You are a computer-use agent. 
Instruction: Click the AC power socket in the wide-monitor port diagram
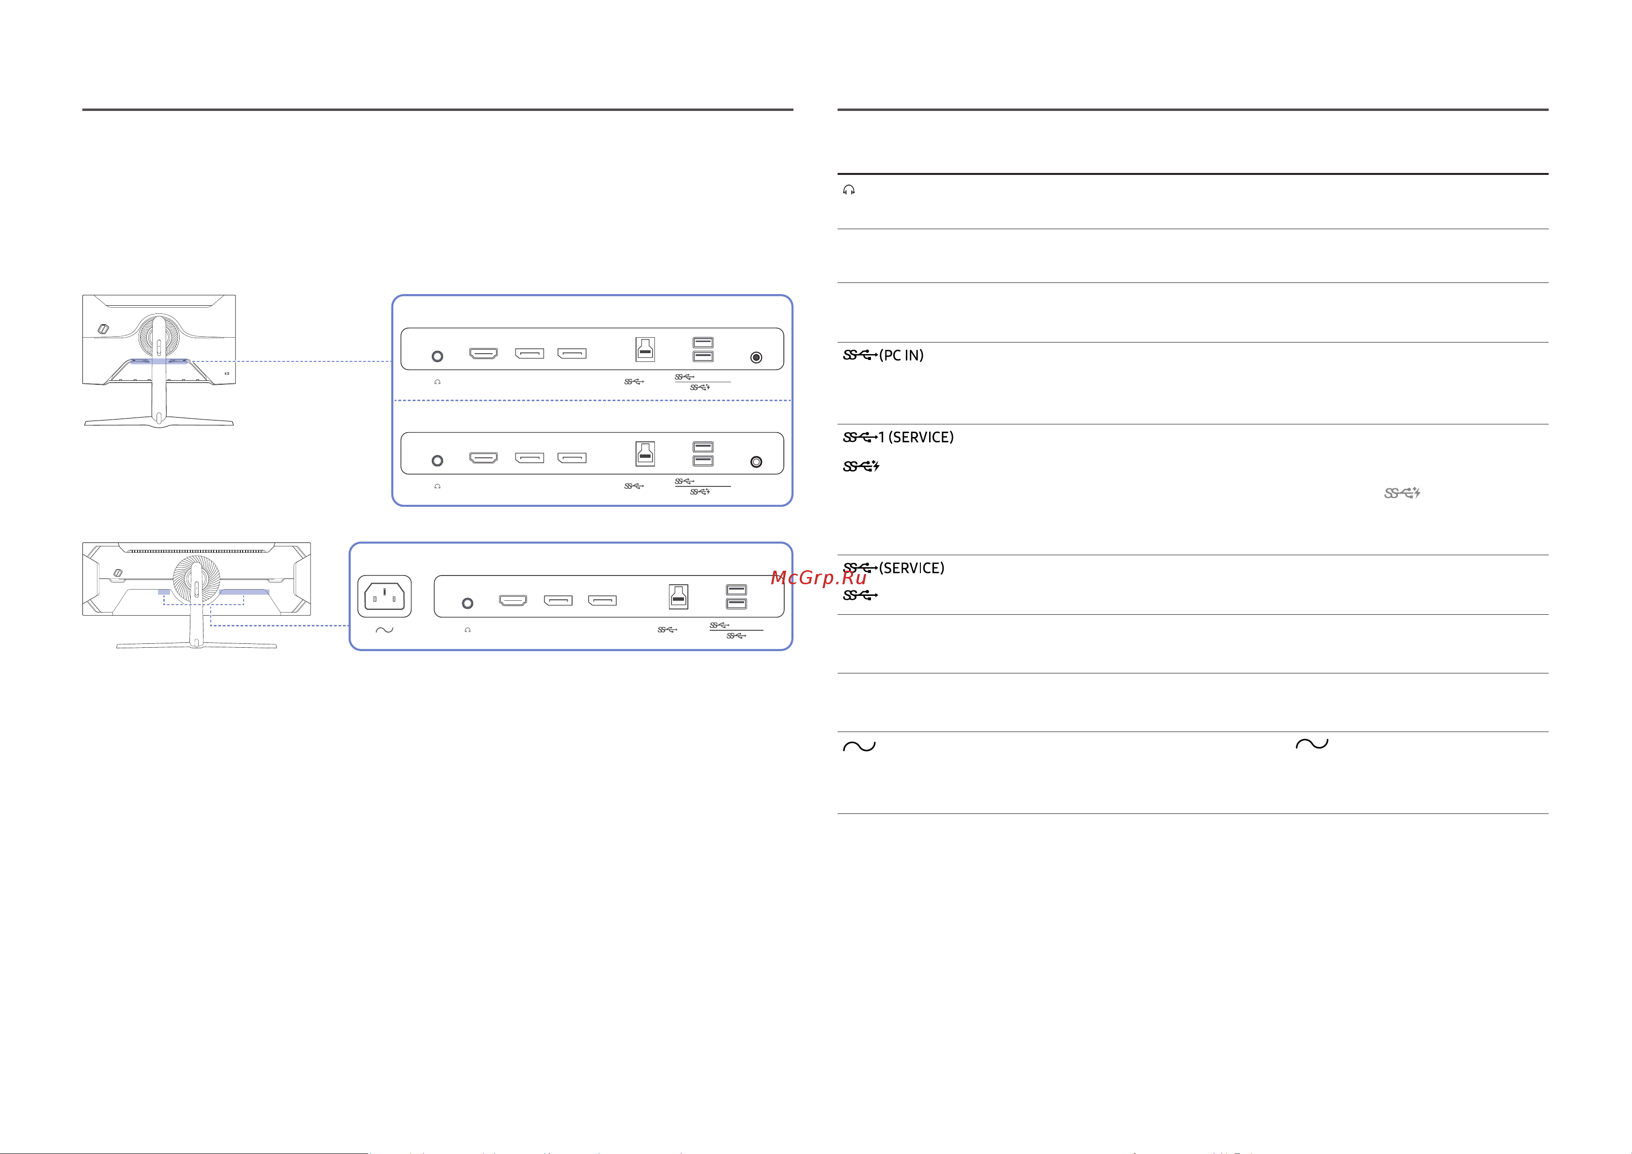[x=385, y=596]
